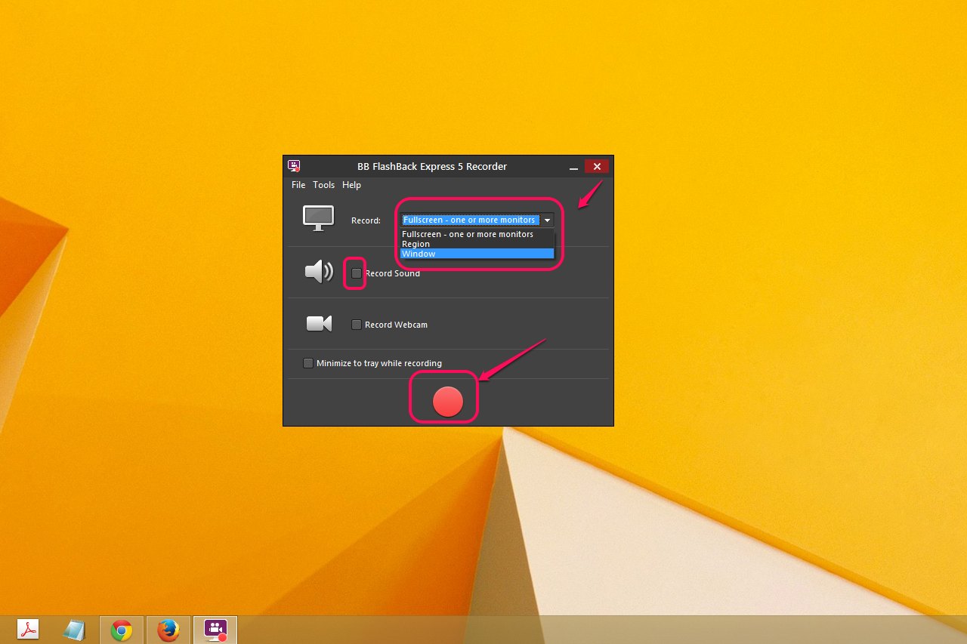
Task: Click the BB FlashBack Express 5 Recorder title
Action: 432,166
